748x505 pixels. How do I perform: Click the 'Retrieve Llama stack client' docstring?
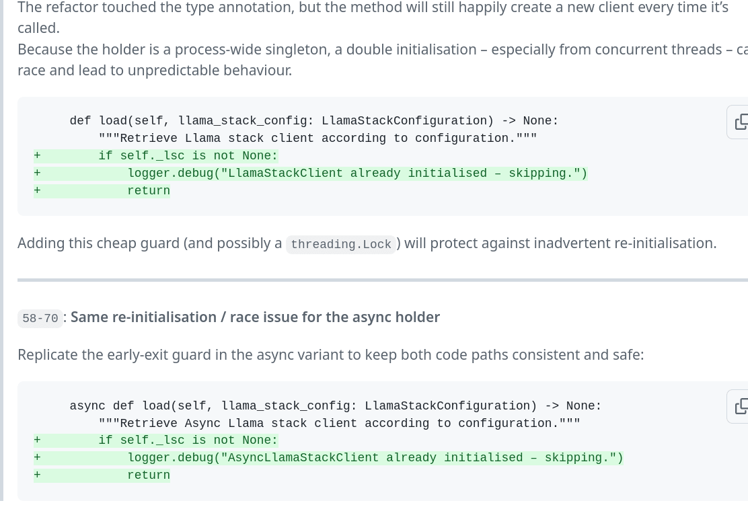(x=317, y=139)
